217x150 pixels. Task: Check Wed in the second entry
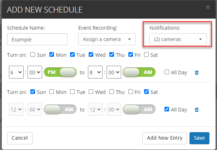[91, 92]
